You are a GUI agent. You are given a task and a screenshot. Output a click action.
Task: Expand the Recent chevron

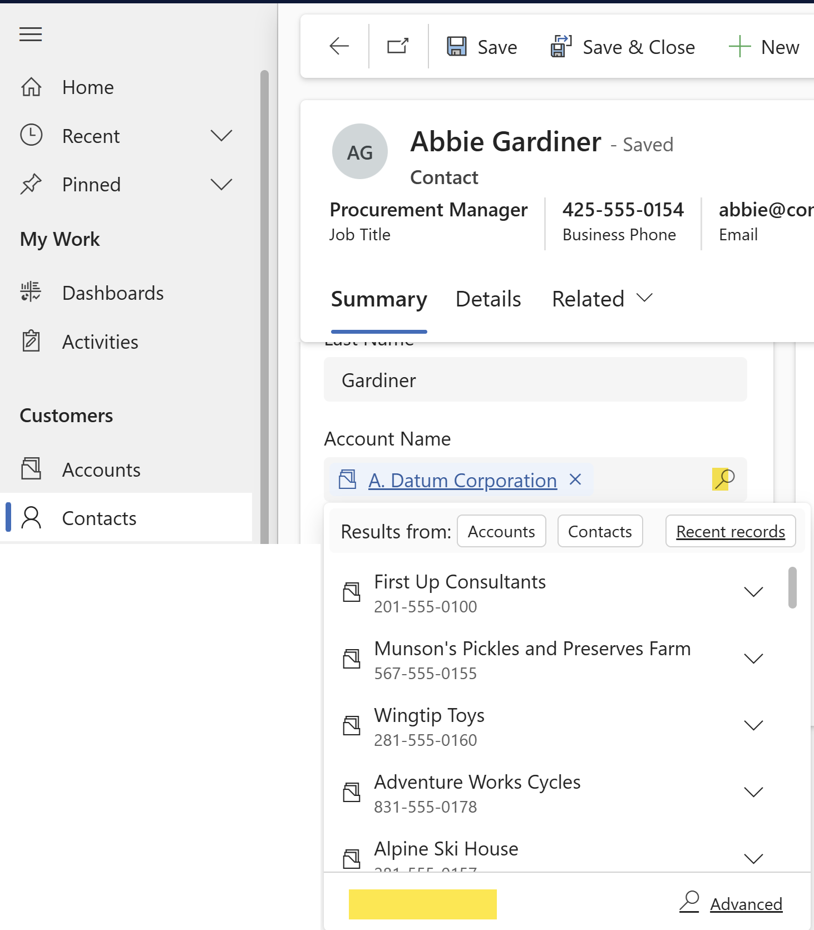pyautogui.click(x=221, y=136)
